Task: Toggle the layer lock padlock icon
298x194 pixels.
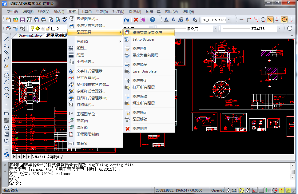Action: coord(48,29)
